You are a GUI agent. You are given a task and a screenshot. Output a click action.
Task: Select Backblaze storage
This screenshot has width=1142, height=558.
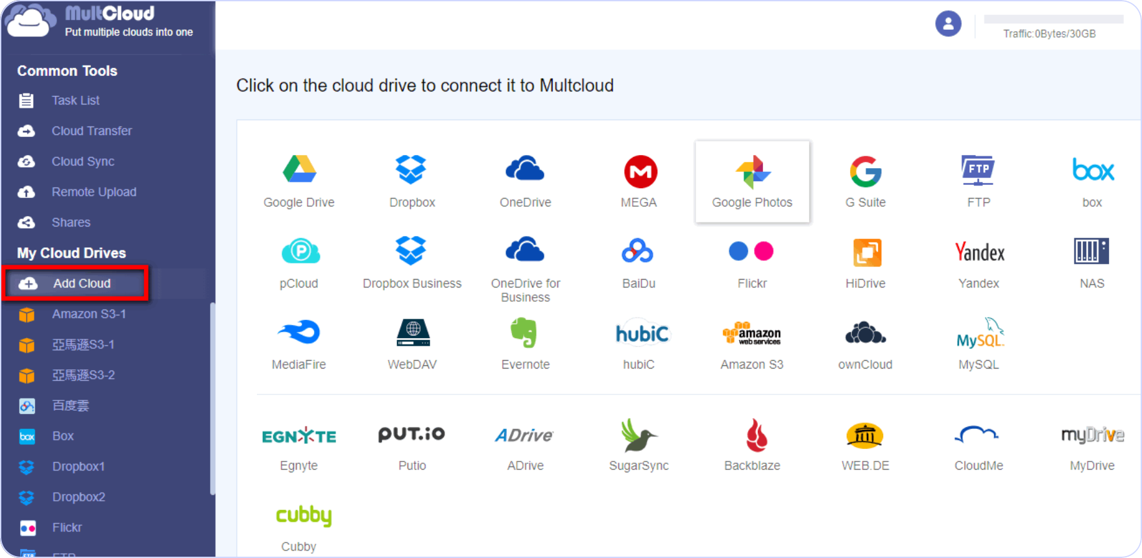tap(752, 446)
